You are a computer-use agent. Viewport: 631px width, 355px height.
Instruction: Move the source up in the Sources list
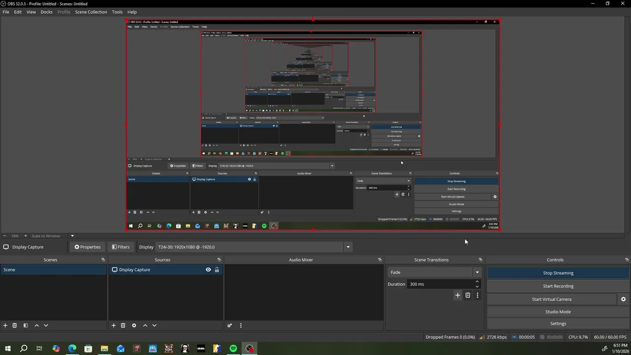point(145,325)
